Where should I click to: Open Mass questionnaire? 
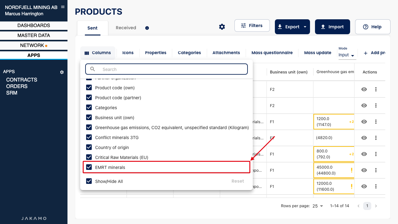(272, 53)
